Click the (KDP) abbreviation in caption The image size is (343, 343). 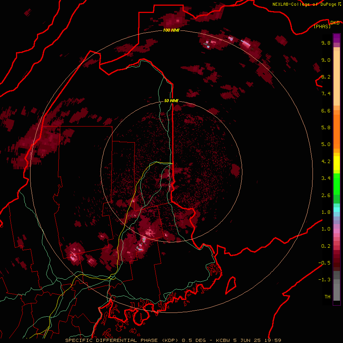170,340
